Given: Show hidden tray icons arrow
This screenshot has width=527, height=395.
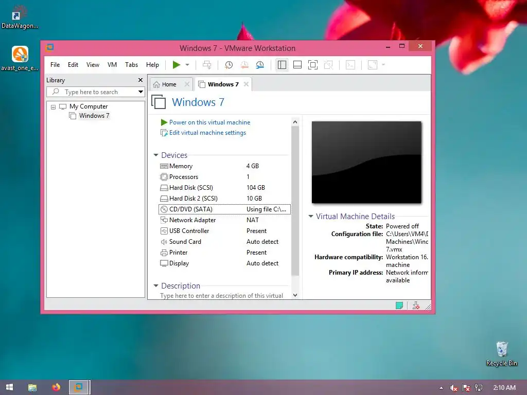Looking at the screenshot, I should coord(441,388).
